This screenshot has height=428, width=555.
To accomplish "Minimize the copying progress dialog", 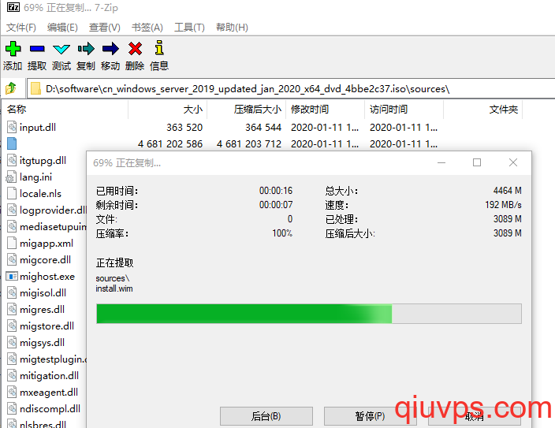I will pos(441,162).
